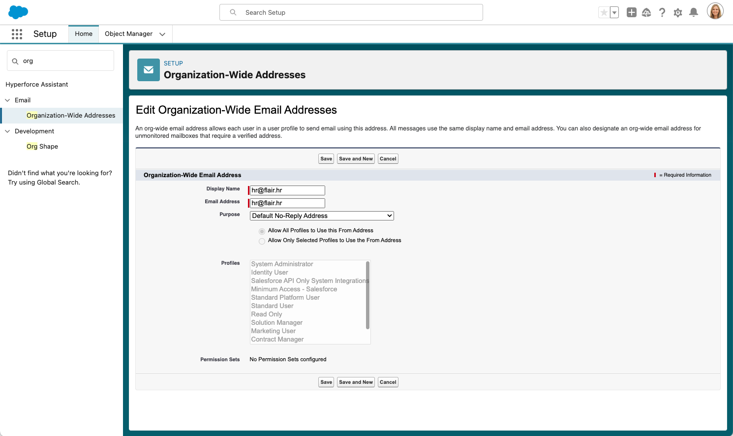Image resolution: width=733 pixels, height=436 pixels.
Task: Collapse the Email section in sidebar
Action: (x=7, y=100)
